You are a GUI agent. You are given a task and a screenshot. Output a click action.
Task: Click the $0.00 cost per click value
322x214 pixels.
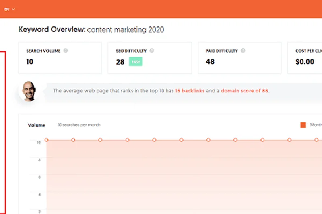pos(305,62)
